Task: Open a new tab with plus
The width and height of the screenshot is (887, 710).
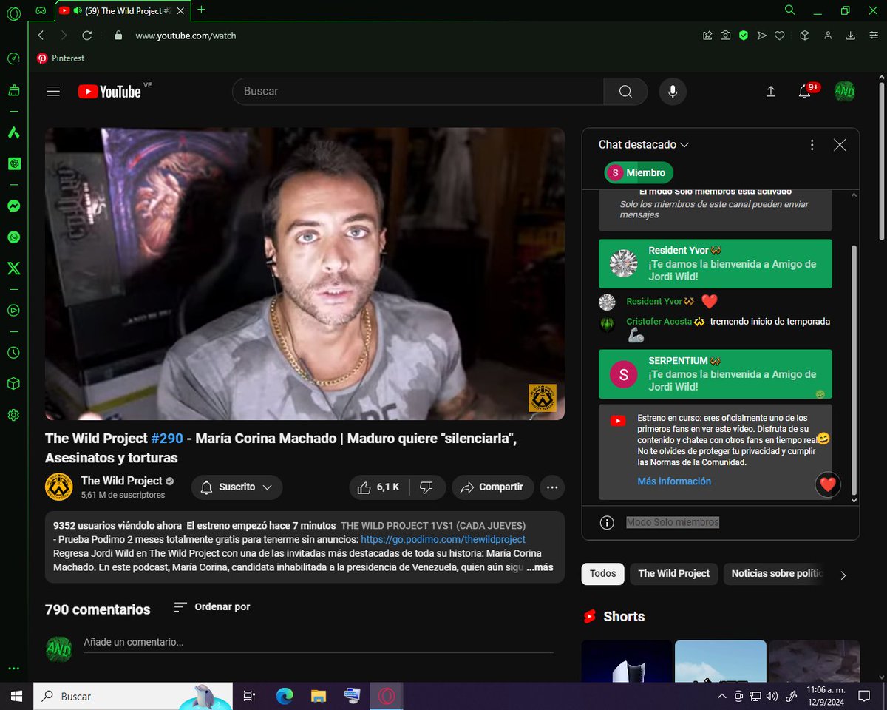Action: click(201, 10)
